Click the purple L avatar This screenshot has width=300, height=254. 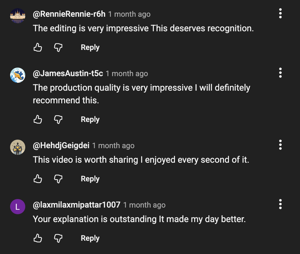pyautogui.click(x=18, y=207)
